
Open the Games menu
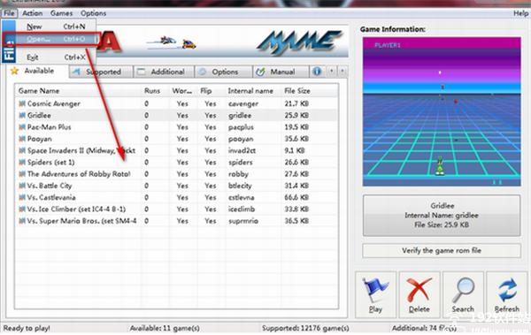(61, 13)
